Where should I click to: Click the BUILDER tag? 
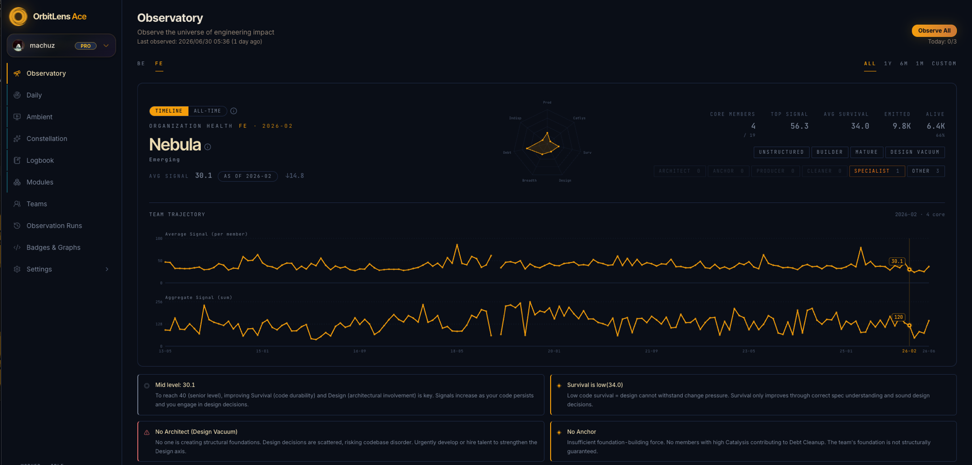(830, 152)
